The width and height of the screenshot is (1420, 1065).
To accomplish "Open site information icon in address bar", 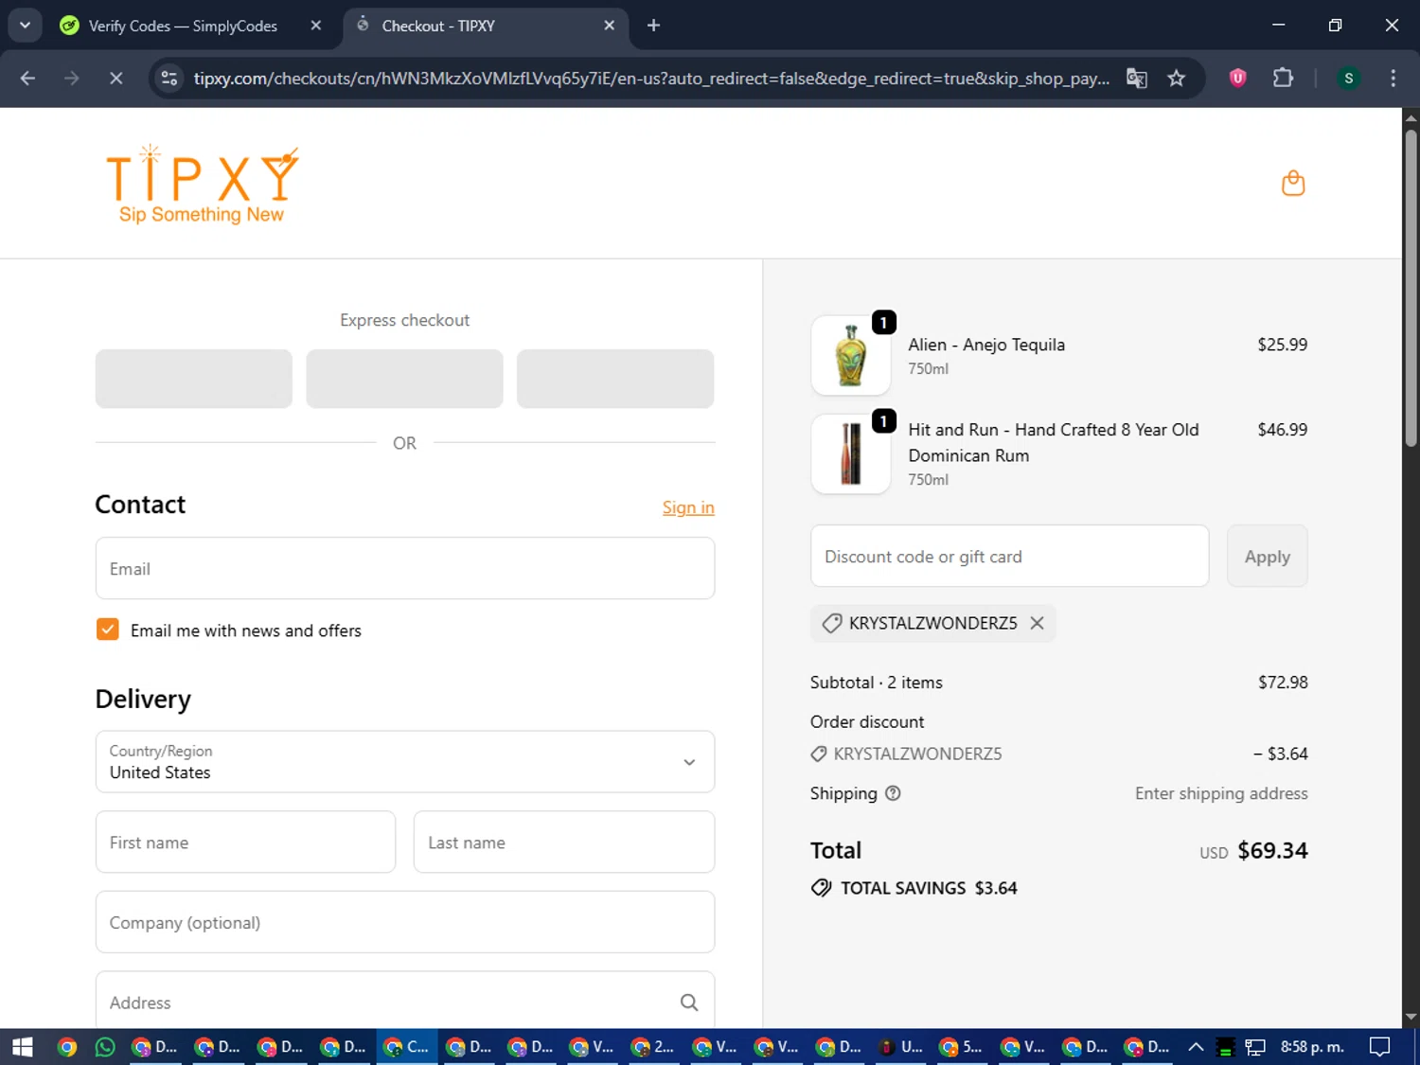I will [169, 78].
